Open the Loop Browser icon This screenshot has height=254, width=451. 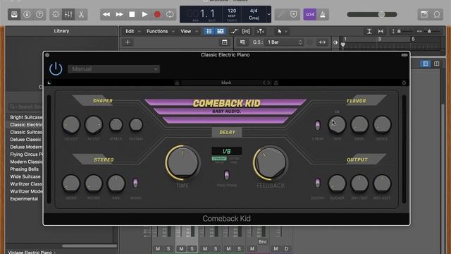(x=437, y=14)
